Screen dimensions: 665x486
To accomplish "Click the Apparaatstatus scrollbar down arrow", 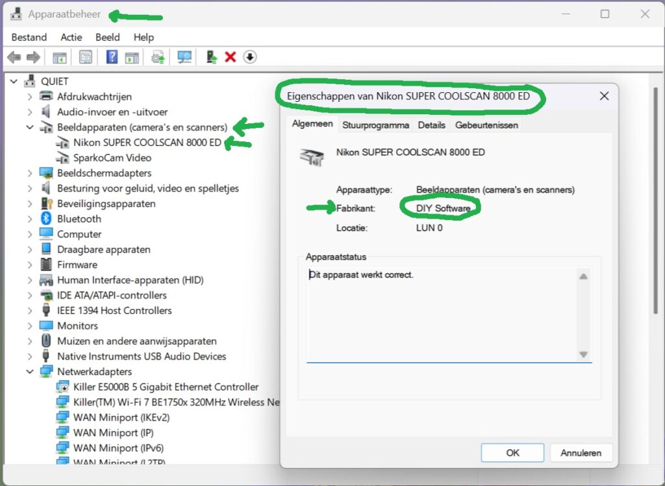I will [x=583, y=354].
